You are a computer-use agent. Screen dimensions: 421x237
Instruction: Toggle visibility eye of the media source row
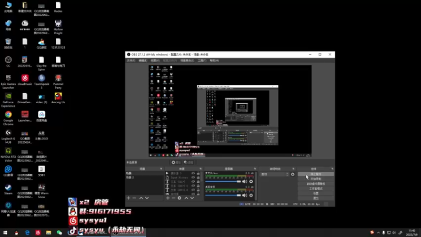tap(193, 173)
